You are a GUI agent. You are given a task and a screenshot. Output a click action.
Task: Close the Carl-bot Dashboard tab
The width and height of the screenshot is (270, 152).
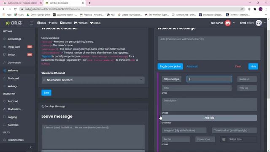(83, 3)
